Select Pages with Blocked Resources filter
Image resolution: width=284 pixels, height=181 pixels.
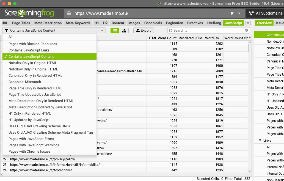33,44
